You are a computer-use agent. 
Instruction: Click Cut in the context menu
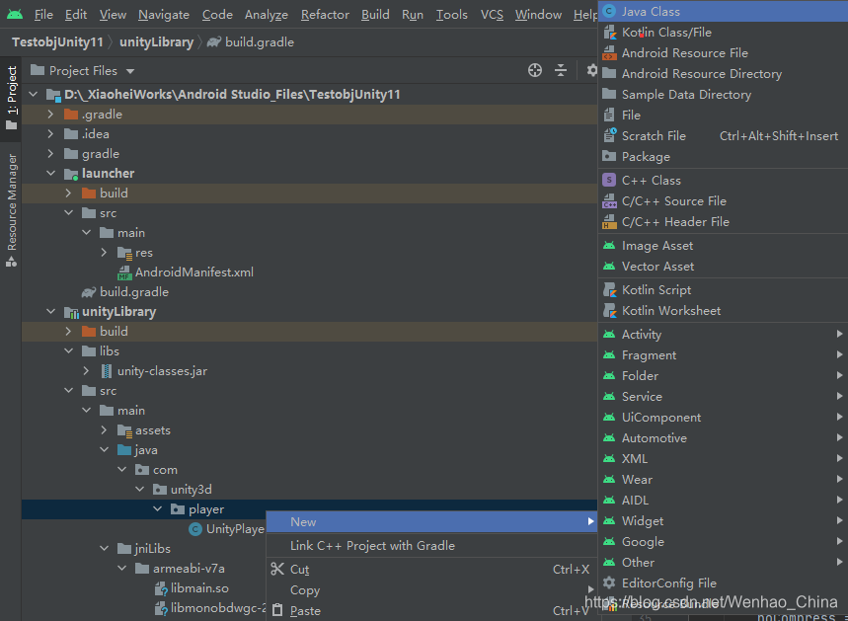431,569
